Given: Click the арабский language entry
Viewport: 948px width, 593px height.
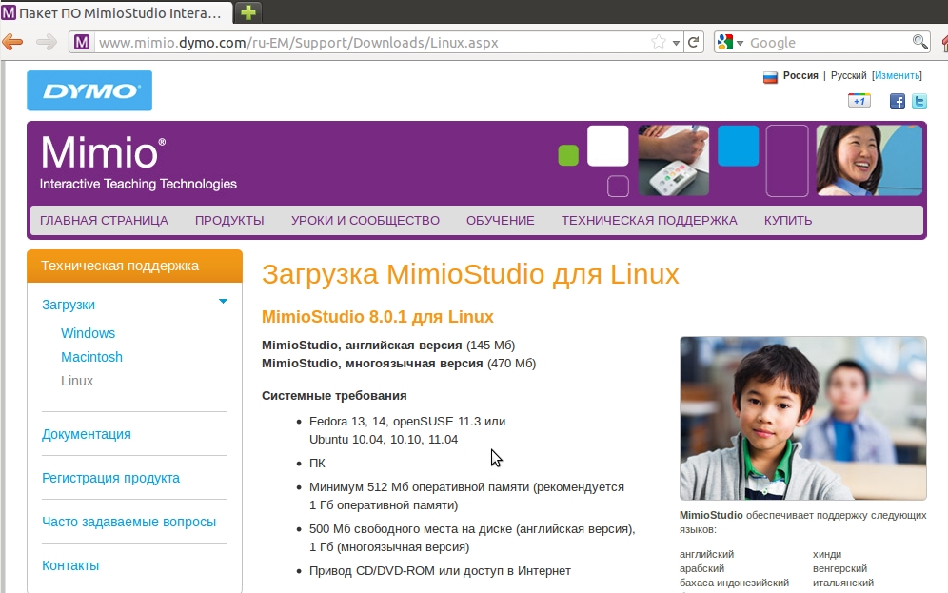Looking at the screenshot, I should [x=701, y=569].
